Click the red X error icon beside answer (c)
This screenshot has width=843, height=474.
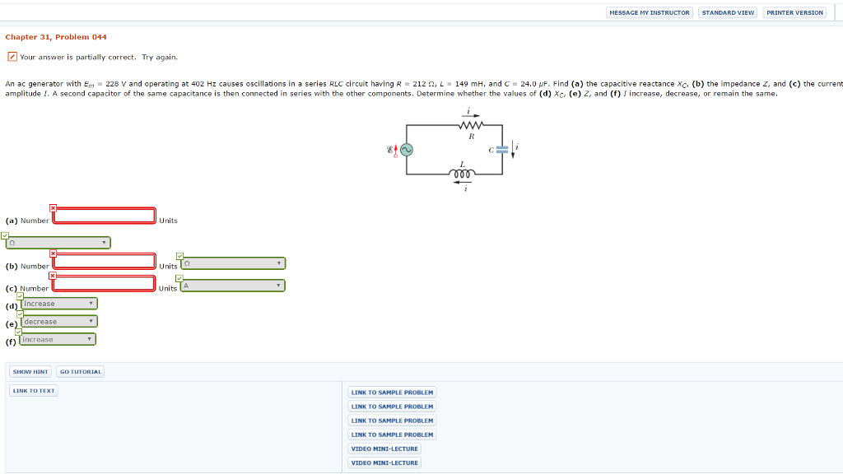click(x=53, y=277)
